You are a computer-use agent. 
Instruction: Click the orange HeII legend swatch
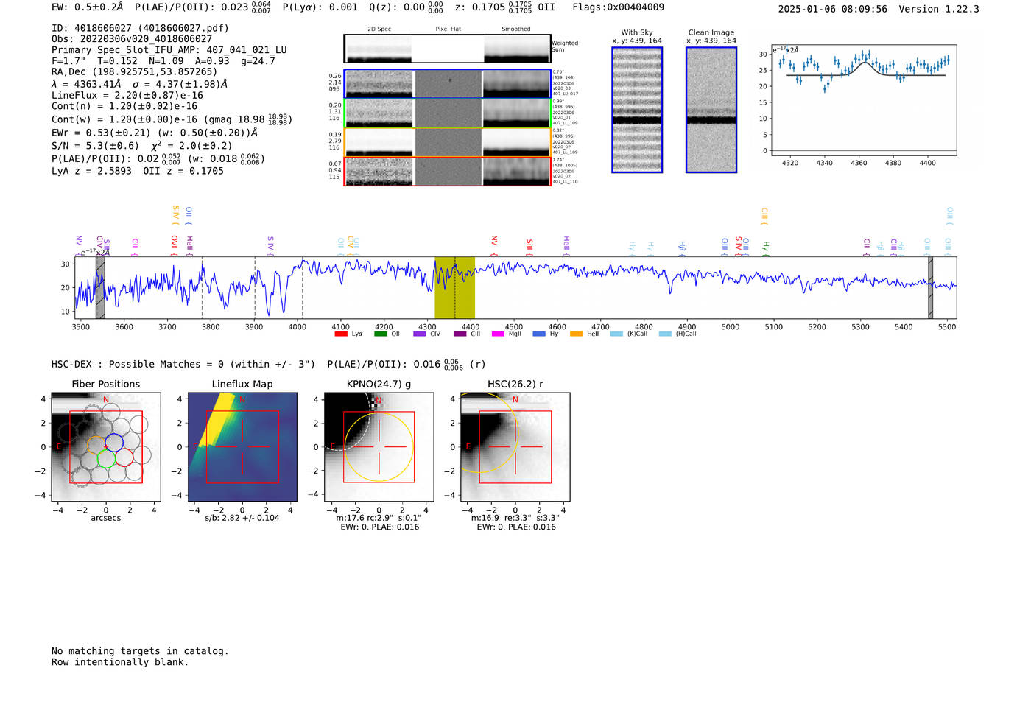[x=577, y=334]
